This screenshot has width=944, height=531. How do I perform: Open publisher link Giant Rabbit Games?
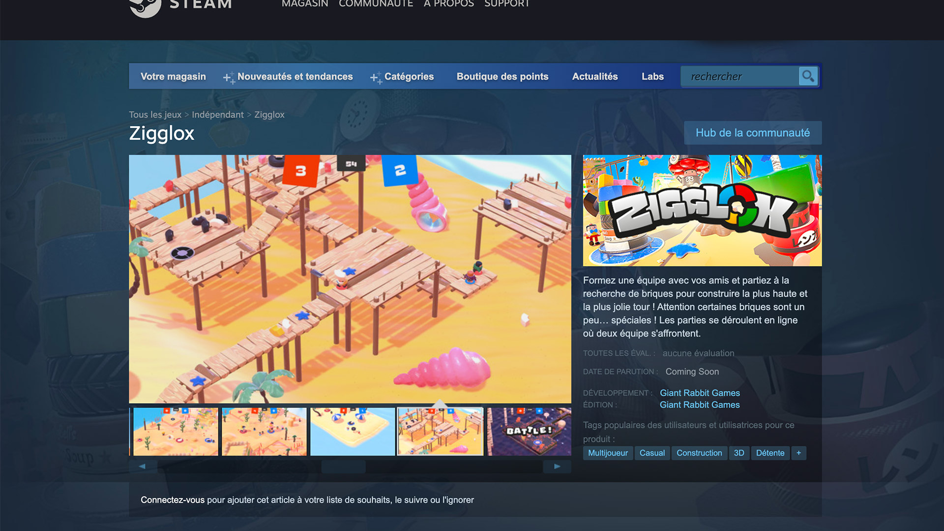coord(700,405)
